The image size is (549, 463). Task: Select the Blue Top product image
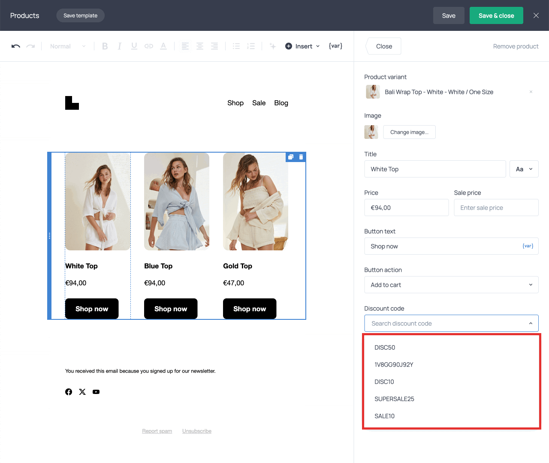click(177, 201)
